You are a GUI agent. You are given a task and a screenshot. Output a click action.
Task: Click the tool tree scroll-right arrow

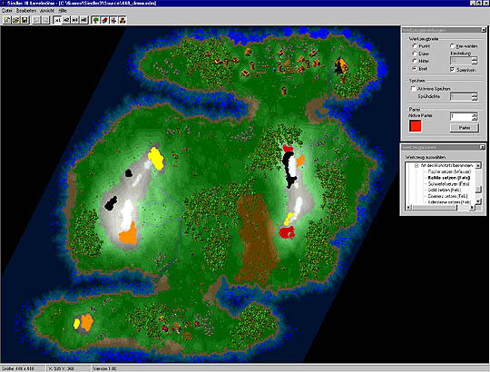tap(473, 208)
